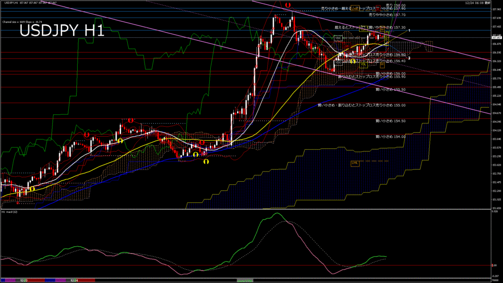
Task: Select the 買い小さめ 155.50 label
Action: pos(391,89)
